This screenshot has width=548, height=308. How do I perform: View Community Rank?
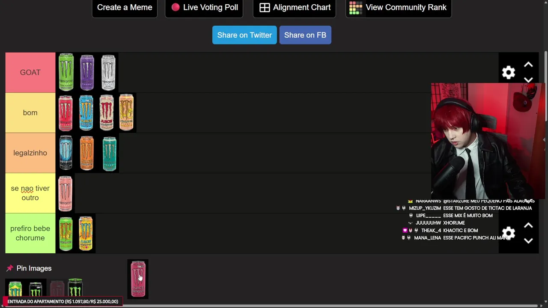click(x=399, y=7)
